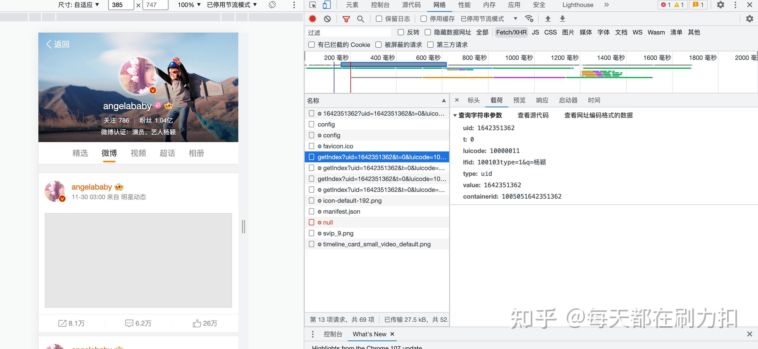Sort requests by 名称 column arrow
This screenshot has height=349, width=758.
click(444, 101)
